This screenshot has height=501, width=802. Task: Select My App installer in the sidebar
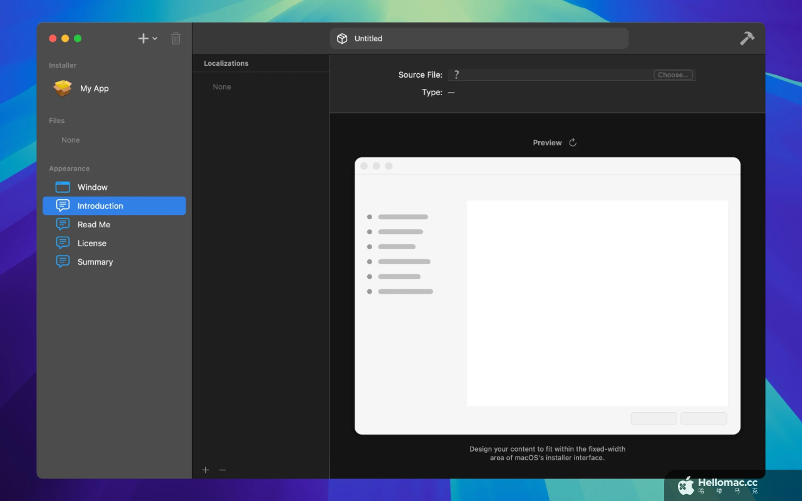[114, 88]
